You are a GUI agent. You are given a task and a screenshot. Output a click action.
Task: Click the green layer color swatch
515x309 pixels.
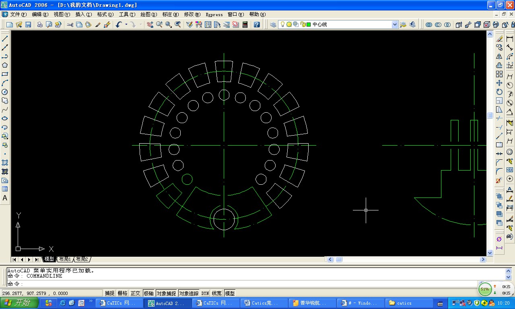(x=309, y=25)
